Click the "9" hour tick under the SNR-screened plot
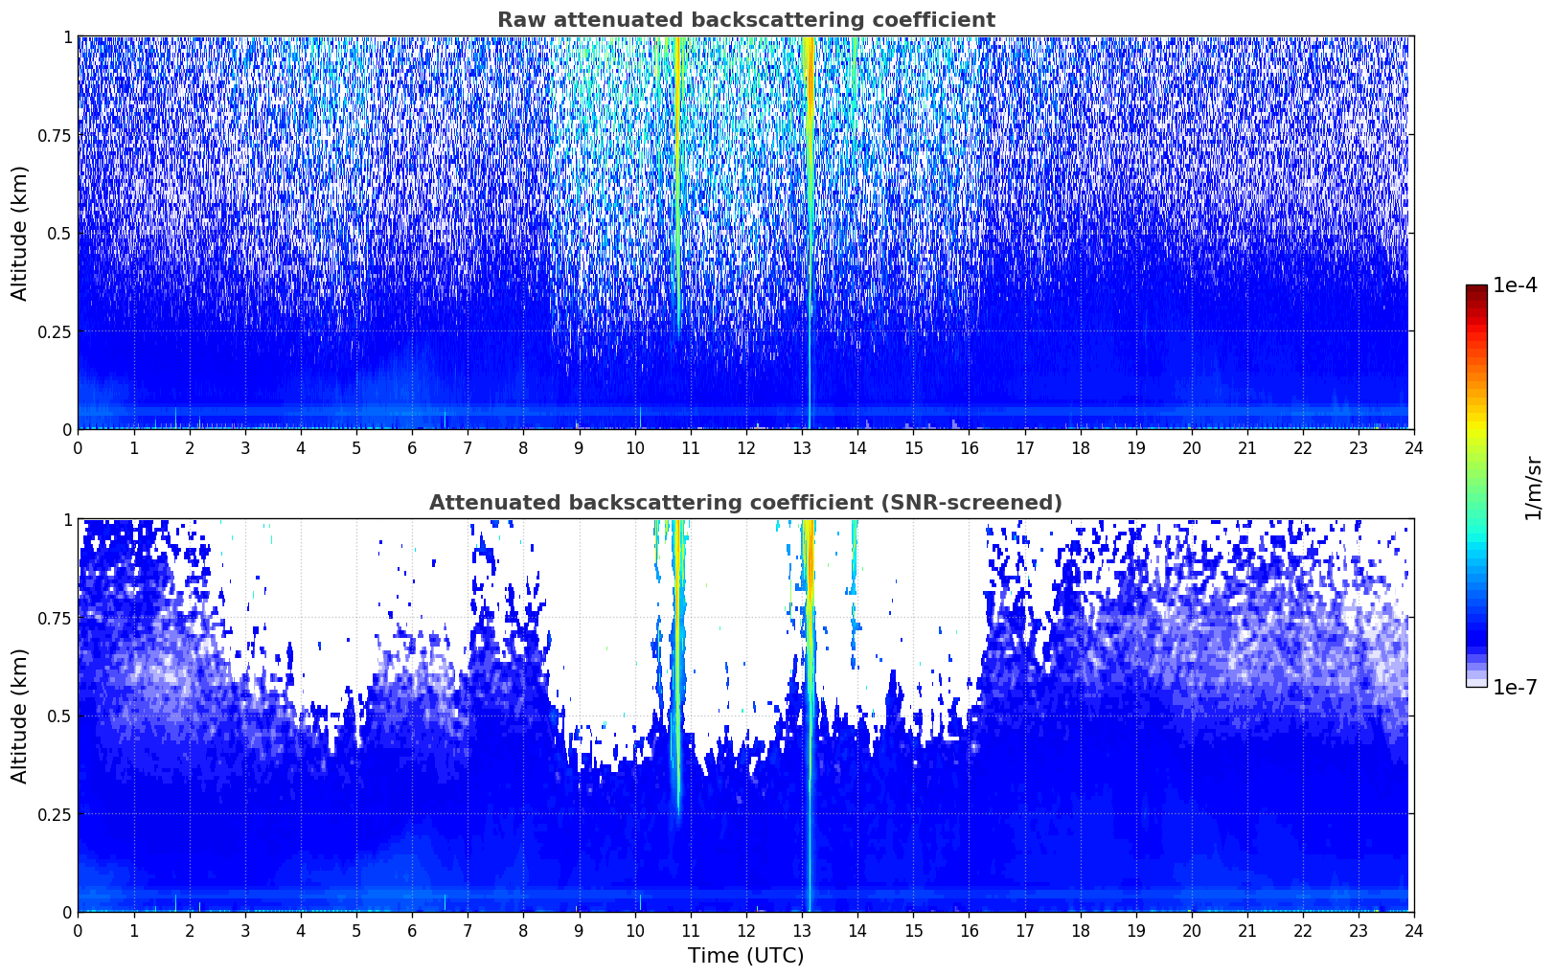 pos(579,930)
